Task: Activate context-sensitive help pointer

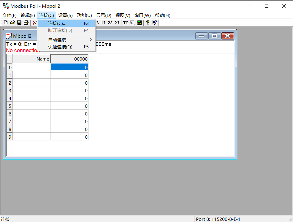Action: (154, 23)
